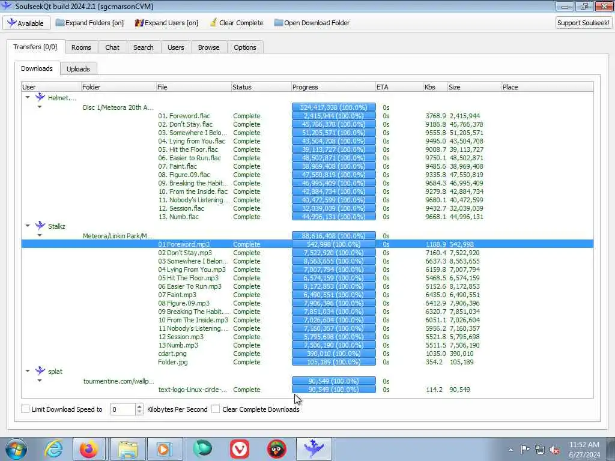Collapse the Stalkz user tree node

(28, 226)
